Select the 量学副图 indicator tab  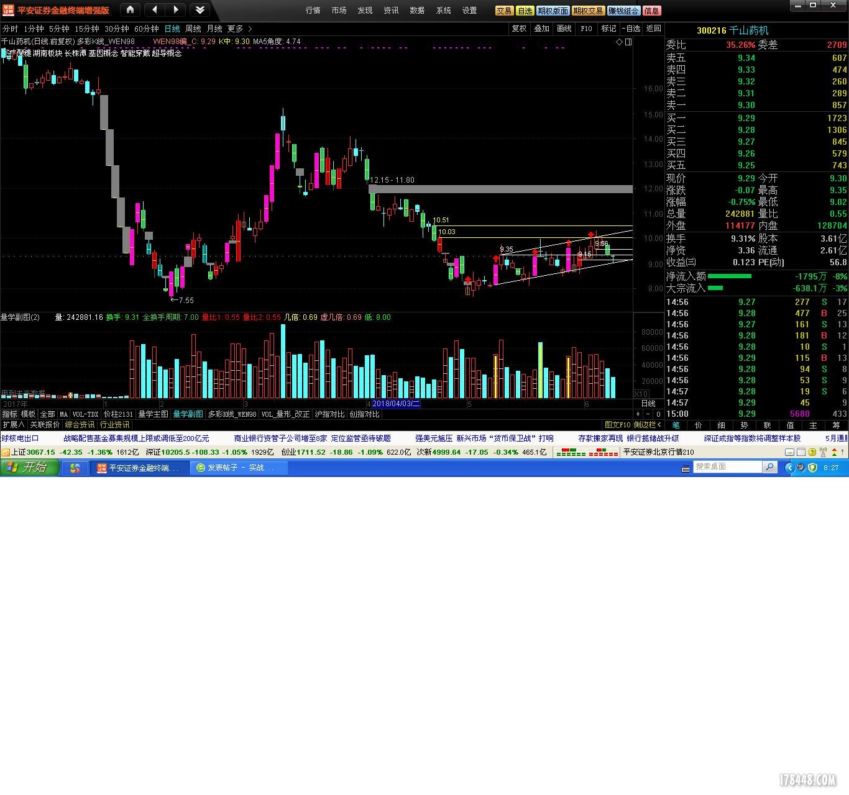188,414
